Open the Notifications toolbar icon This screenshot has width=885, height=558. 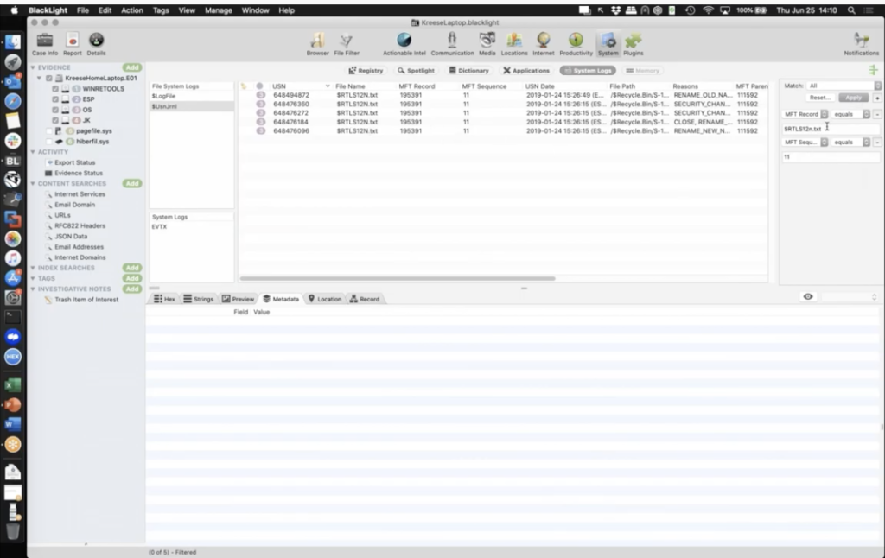pyautogui.click(x=862, y=44)
